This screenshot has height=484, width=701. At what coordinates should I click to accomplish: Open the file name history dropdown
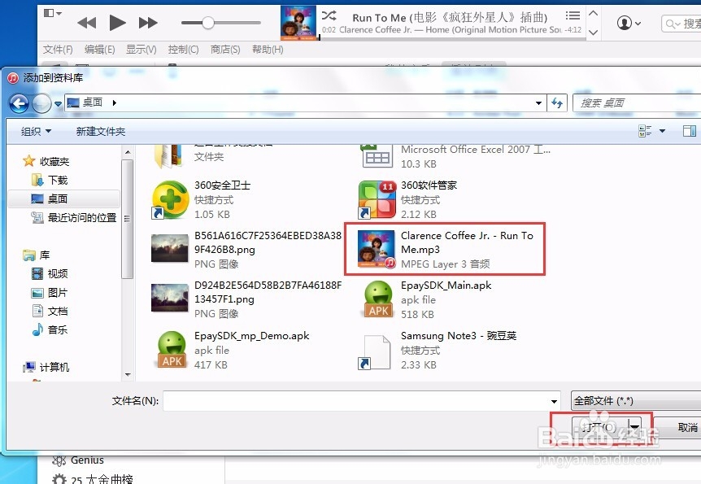pos(554,401)
